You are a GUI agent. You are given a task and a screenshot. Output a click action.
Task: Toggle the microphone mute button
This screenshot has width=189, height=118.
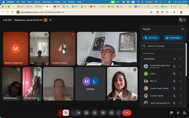(x=66, y=113)
